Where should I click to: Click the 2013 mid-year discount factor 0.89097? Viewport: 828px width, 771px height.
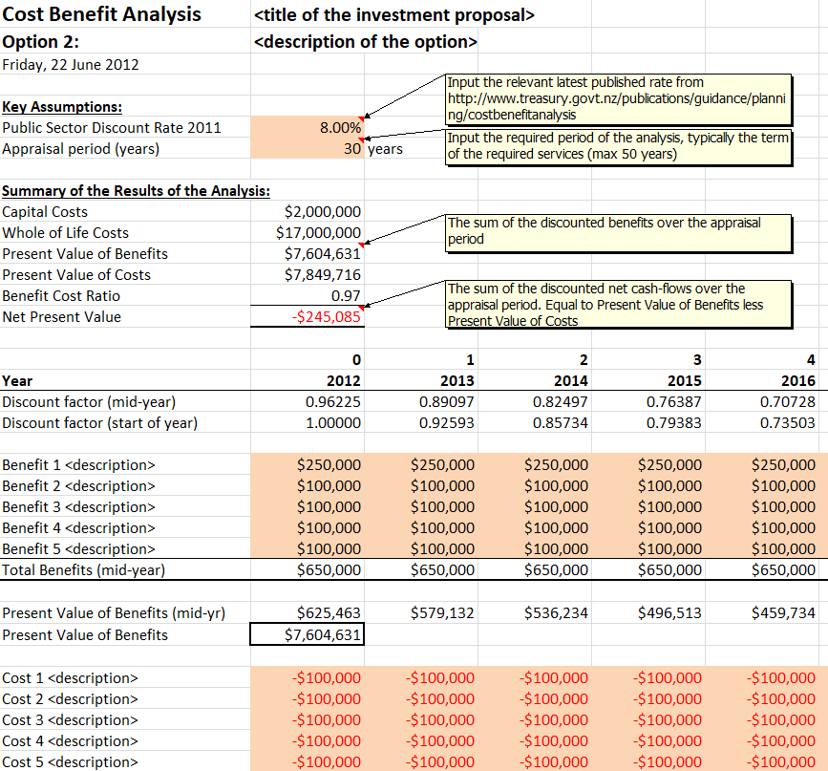tap(447, 401)
